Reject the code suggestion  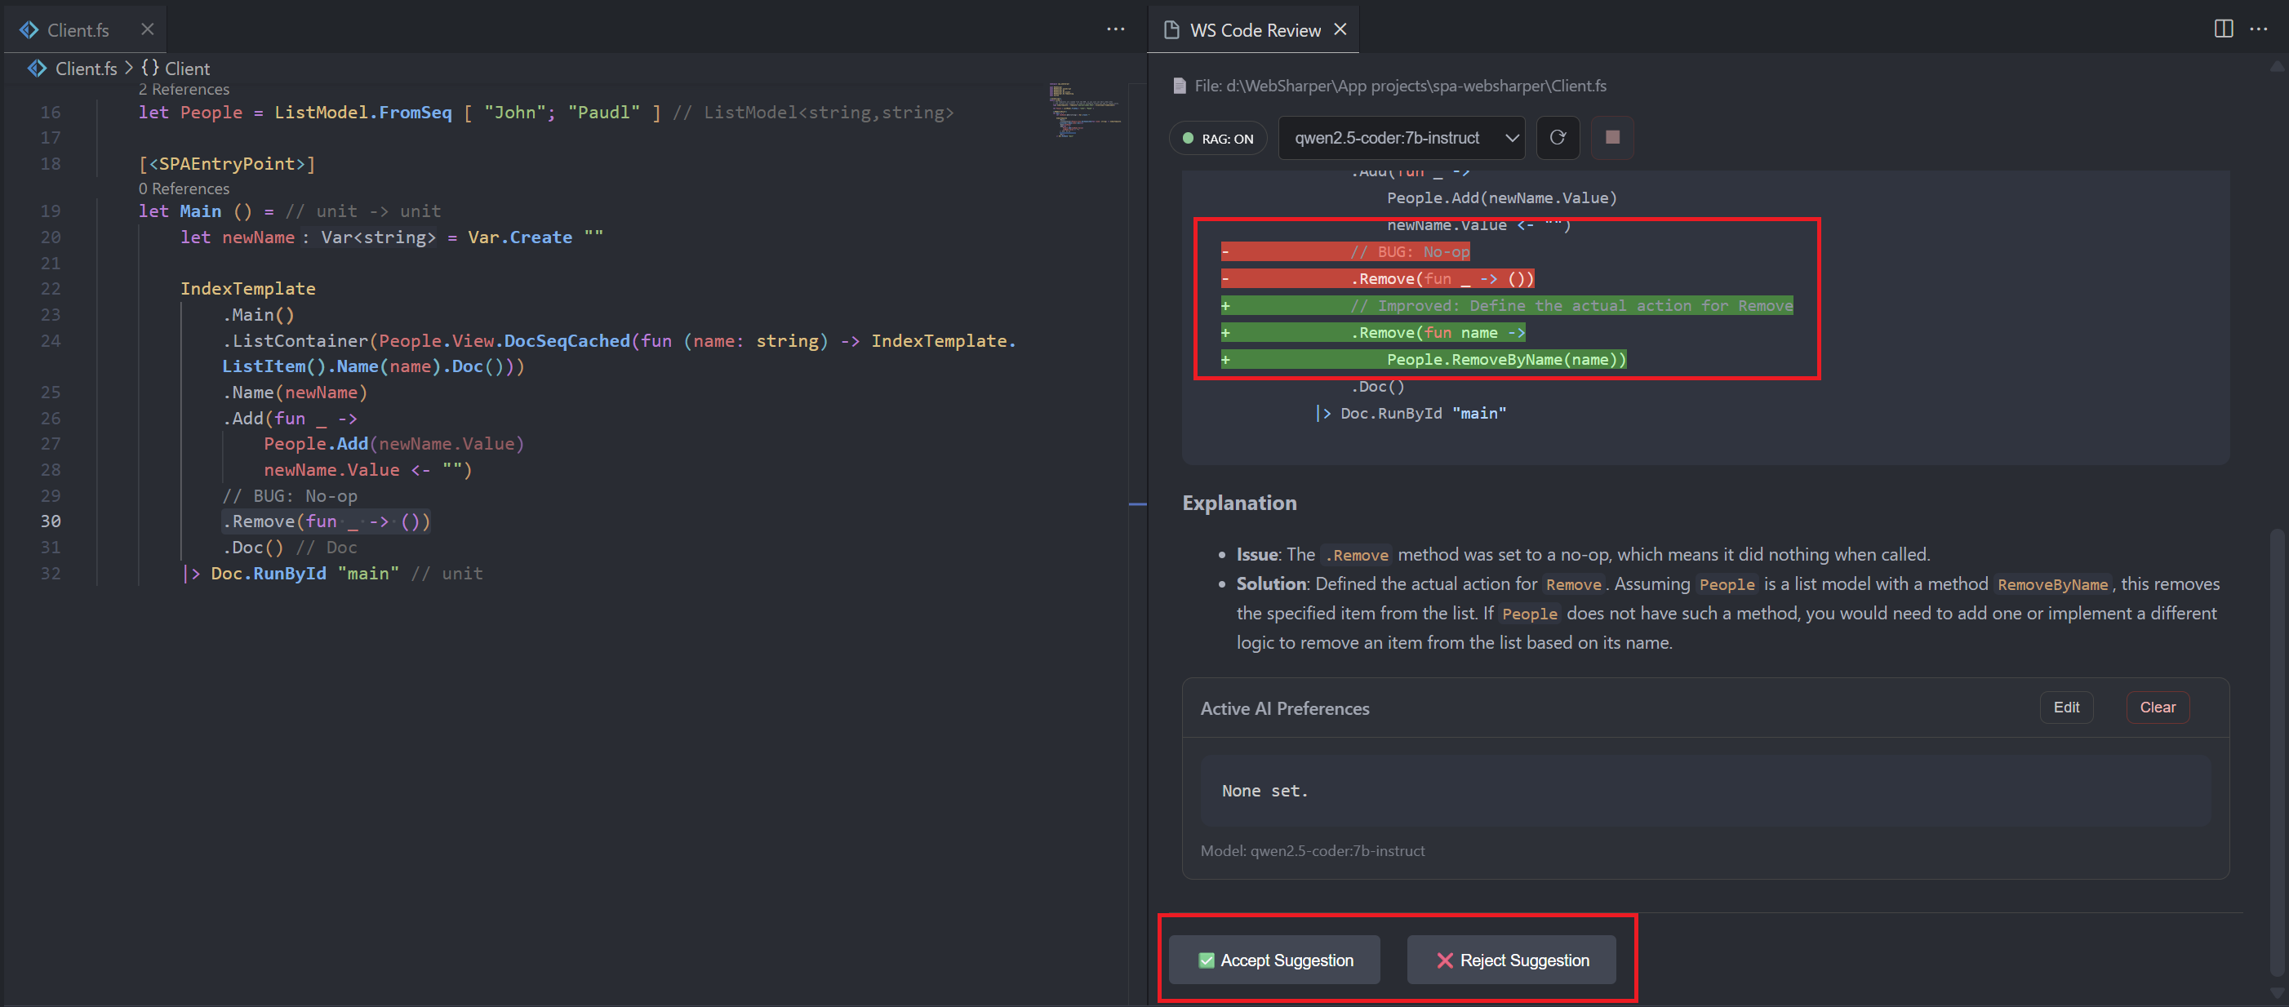pyautogui.click(x=1512, y=960)
